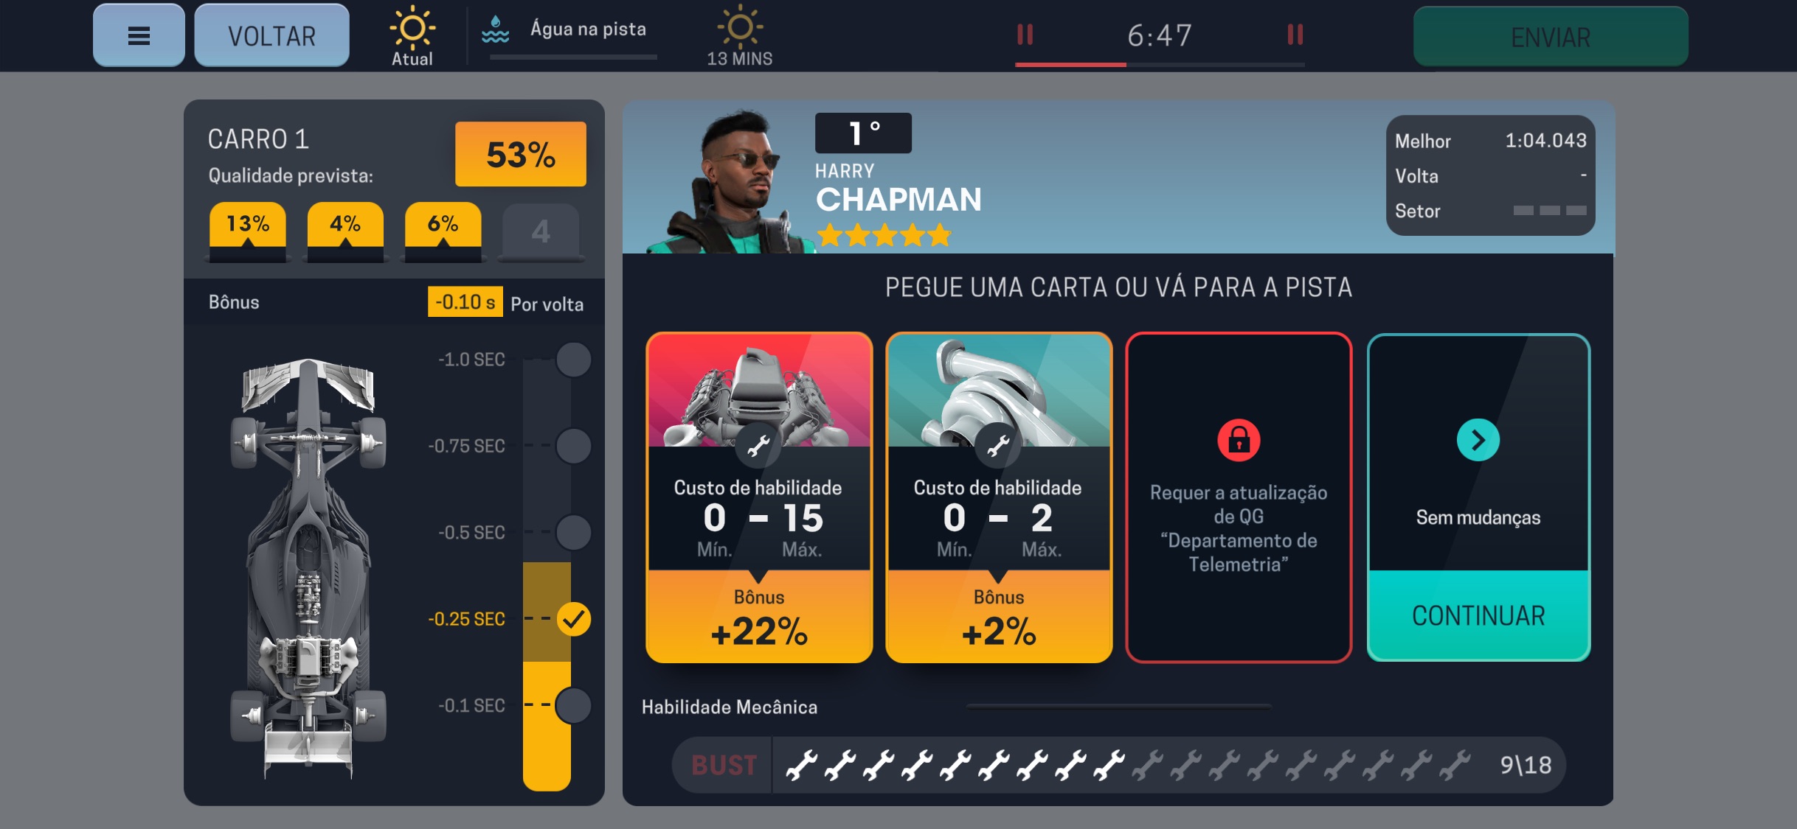The height and width of the screenshot is (829, 1797).
Task: Click the pause button right of timer
Action: tap(1296, 35)
